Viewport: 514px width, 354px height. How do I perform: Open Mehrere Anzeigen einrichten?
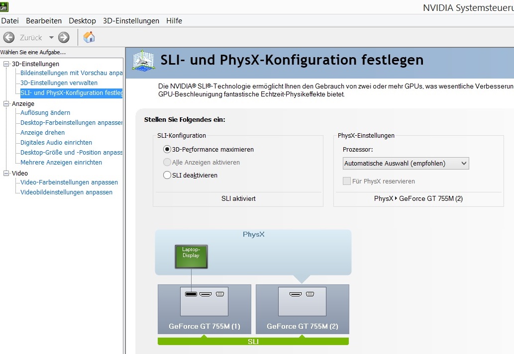point(61,163)
